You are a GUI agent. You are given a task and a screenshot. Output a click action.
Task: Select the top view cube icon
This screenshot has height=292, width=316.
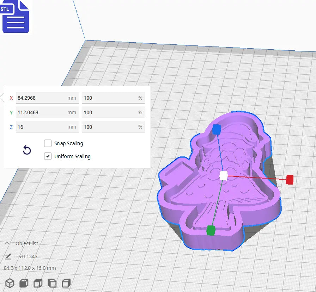37,283
